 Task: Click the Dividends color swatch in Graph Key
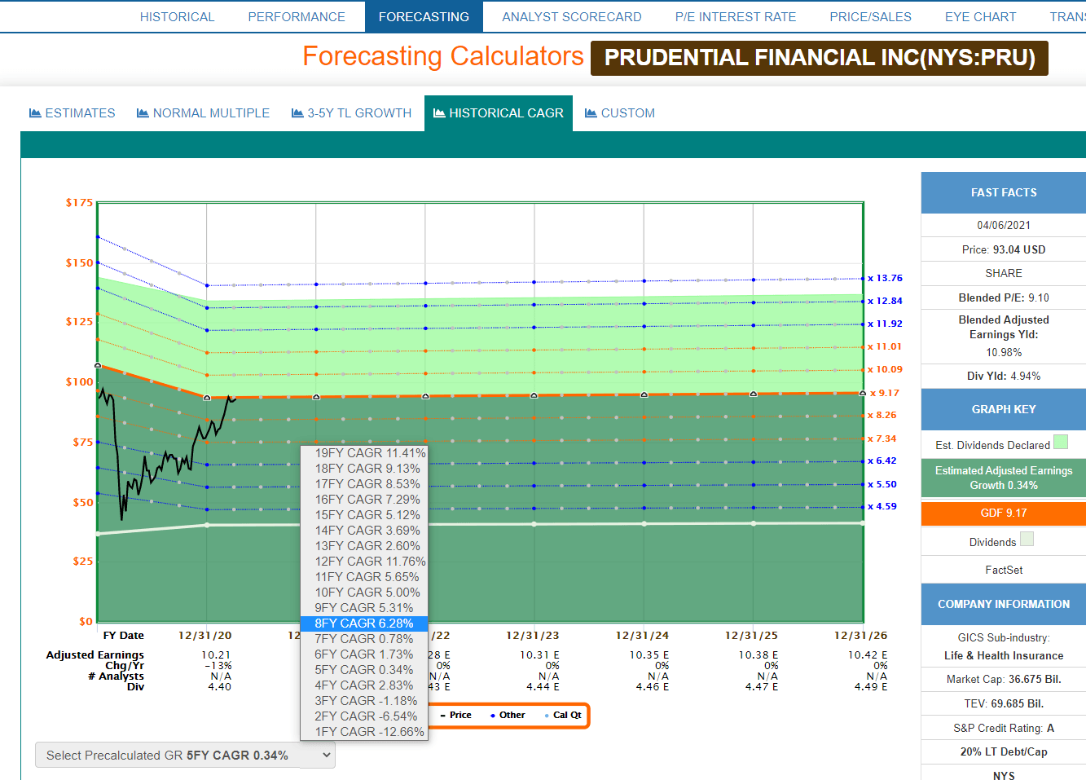[x=1027, y=539]
